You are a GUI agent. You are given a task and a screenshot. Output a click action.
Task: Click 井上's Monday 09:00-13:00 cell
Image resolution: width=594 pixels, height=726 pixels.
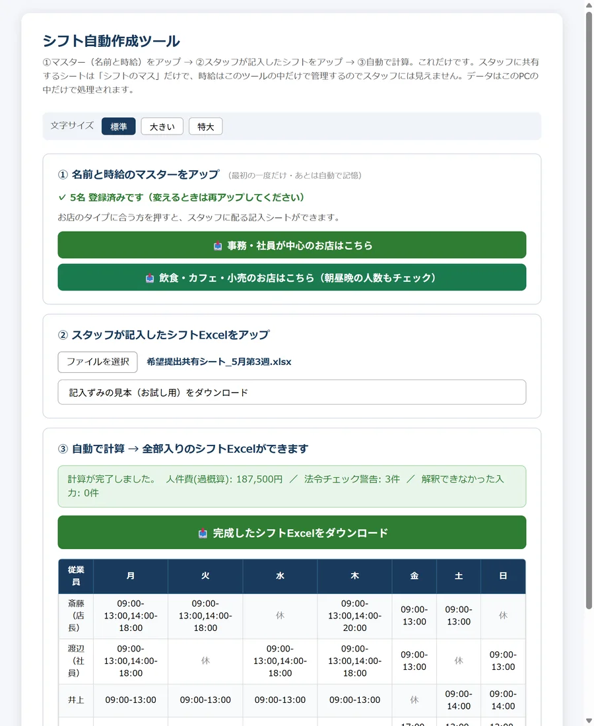click(131, 700)
